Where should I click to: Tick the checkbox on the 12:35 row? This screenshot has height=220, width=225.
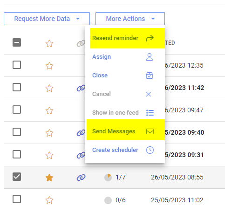point(17,65)
